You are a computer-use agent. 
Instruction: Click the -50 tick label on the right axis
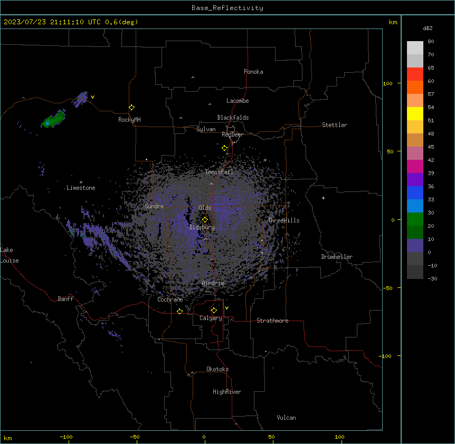coord(387,288)
